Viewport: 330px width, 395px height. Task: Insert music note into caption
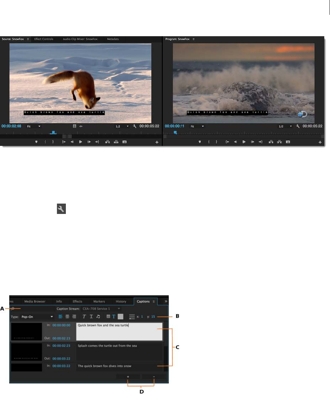click(98, 316)
